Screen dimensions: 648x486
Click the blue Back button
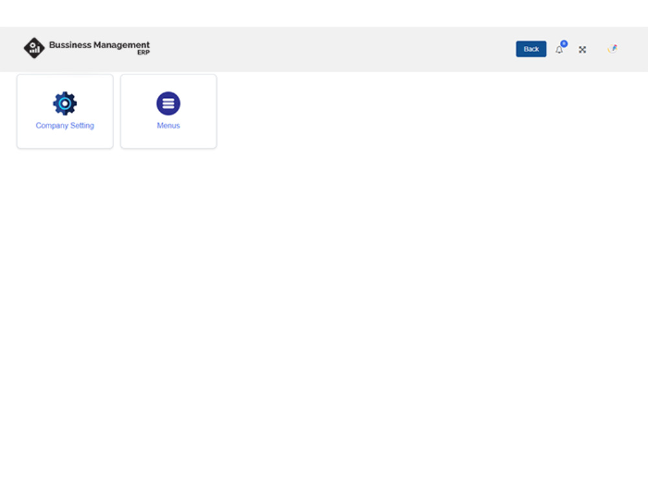(x=531, y=49)
